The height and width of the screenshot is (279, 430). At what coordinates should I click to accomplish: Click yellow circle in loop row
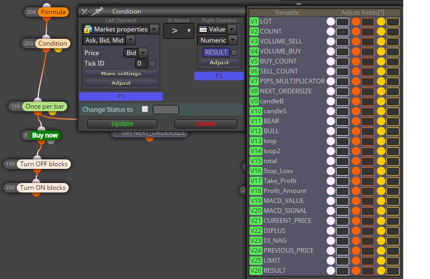click(x=381, y=141)
